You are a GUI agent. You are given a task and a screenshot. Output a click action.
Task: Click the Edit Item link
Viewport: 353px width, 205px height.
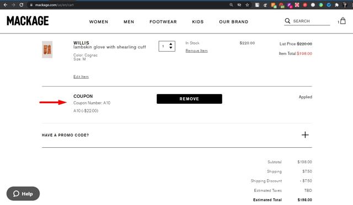(x=81, y=77)
